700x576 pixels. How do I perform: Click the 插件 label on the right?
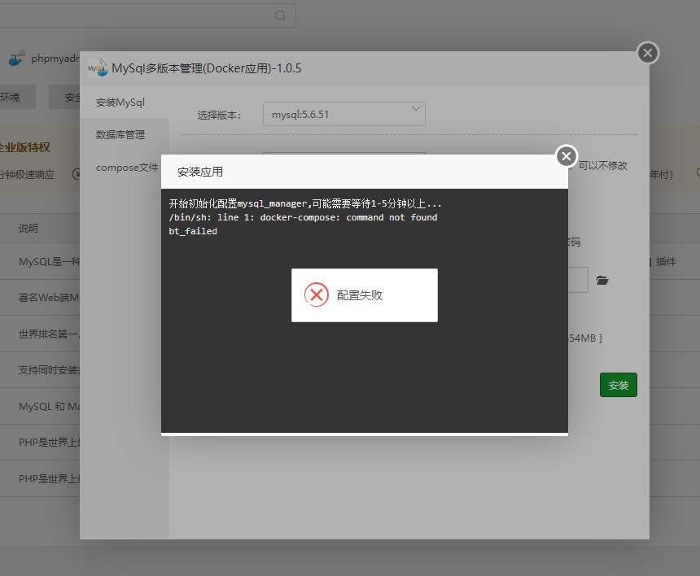(666, 262)
